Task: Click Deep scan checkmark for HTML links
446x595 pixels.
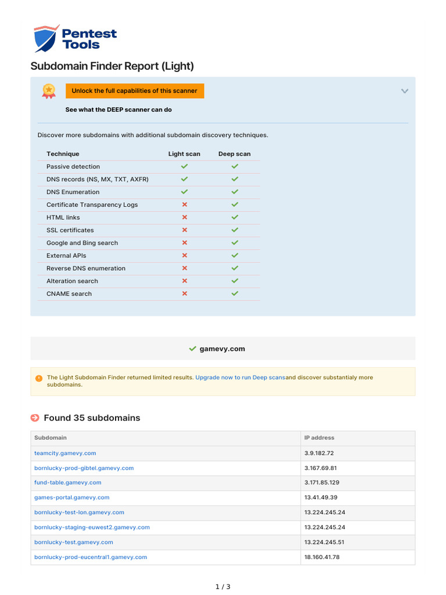Action: click(235, 217)
